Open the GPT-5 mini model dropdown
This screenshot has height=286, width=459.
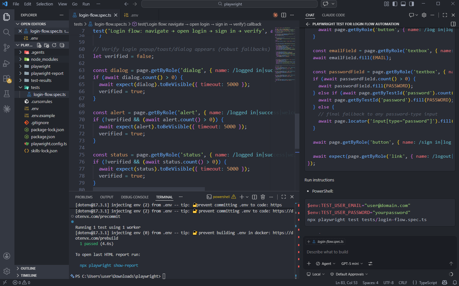[352, 264]
